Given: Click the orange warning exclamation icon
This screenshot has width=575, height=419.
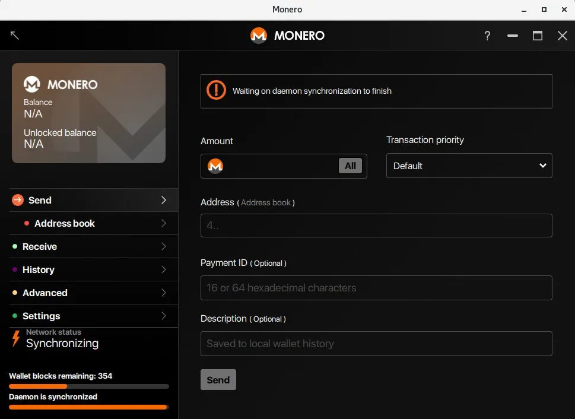Looking at the screenshot, I should 216,90.
